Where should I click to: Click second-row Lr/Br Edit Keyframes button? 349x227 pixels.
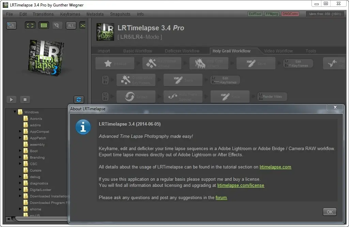pyautogui.click(x=225, y=80)
